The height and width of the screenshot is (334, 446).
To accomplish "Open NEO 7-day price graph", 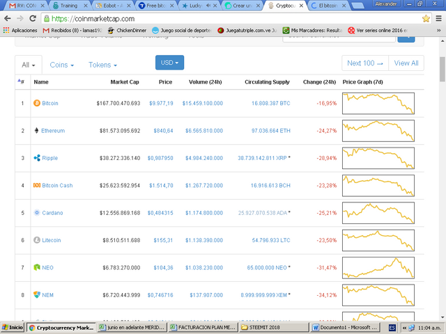I will 378,267.
